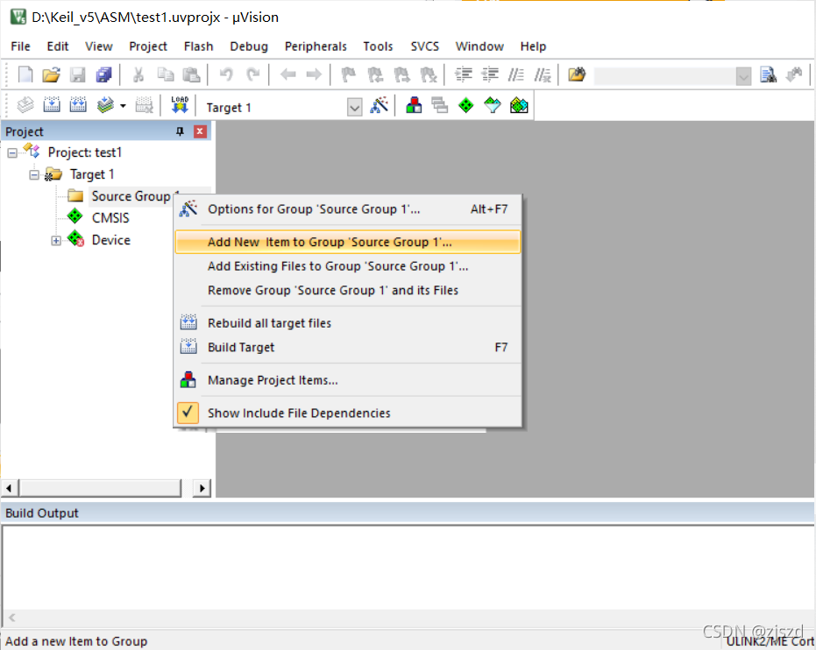Open Manage Multi-Project Workspace icon
816x650 pixels.
(440, 106)
